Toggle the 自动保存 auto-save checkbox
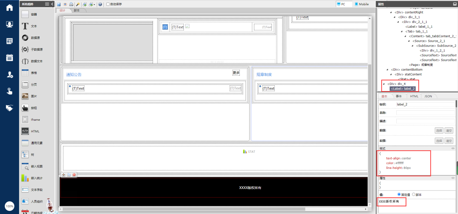This screenshot has height=214, width=458. tap(108, 4)
